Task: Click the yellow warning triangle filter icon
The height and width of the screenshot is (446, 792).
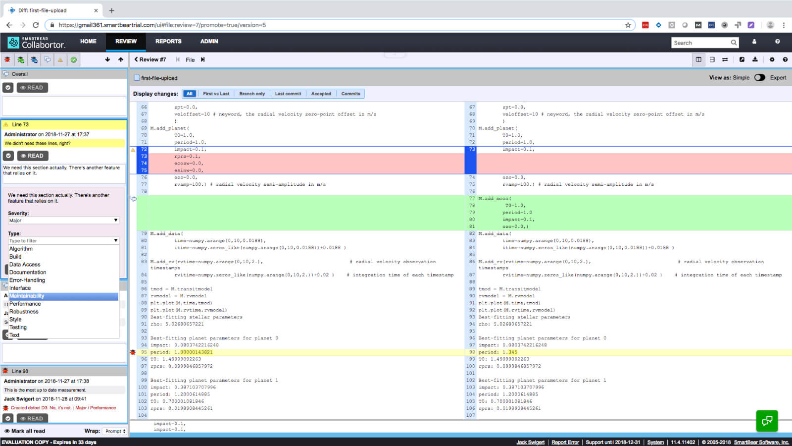Action: click(x=60, y=60)
